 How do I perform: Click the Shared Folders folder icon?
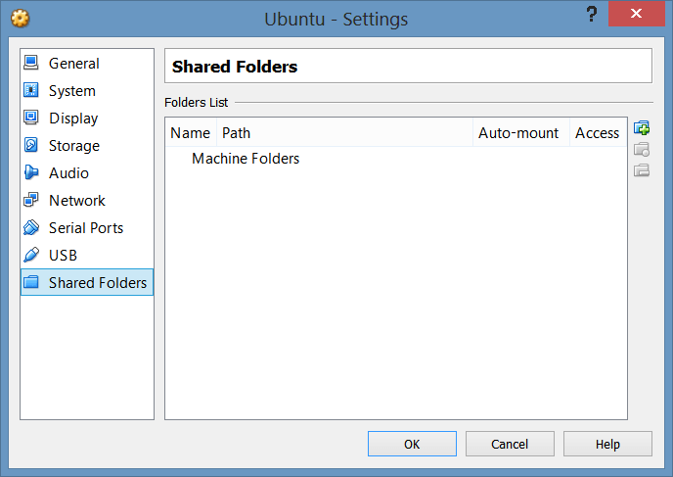pyautogui.click(x=31, y=282)
